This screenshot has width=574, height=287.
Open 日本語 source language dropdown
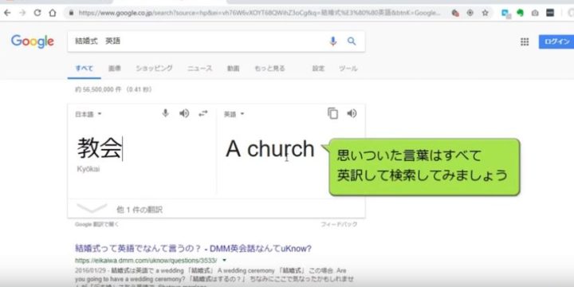click(x=88, y=114)
